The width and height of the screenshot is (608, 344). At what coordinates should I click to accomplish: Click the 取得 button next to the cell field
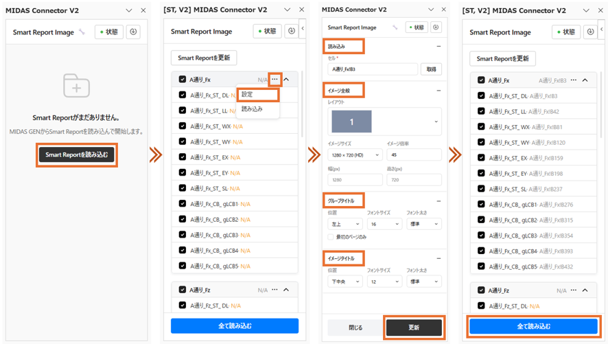click(431, 69)
